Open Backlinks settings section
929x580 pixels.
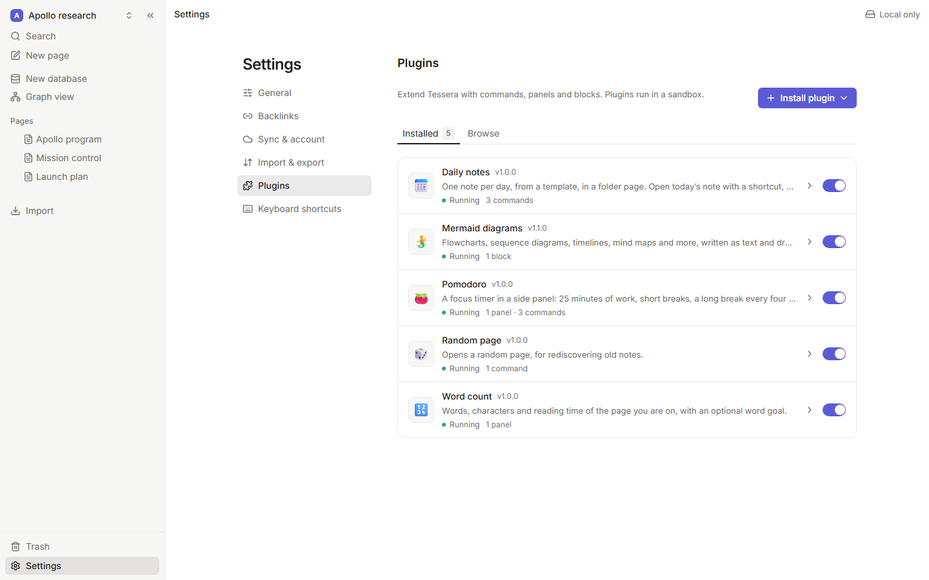point(305,116)
